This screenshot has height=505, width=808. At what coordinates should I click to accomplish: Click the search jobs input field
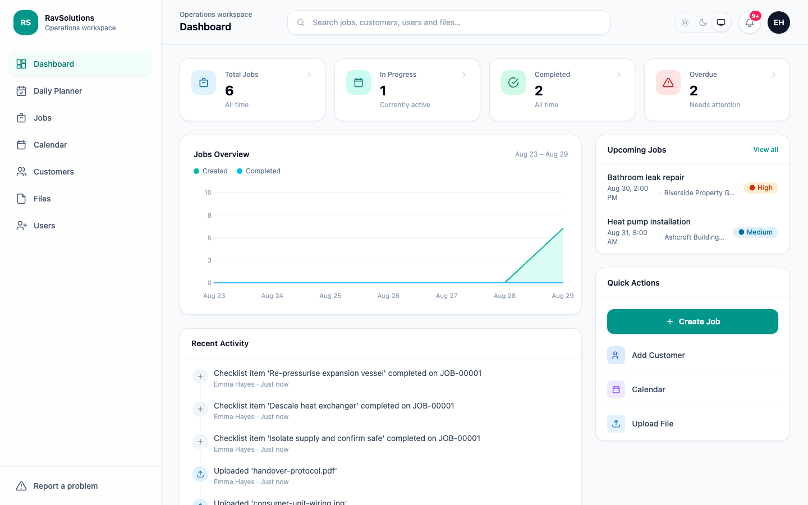point(449,22)
